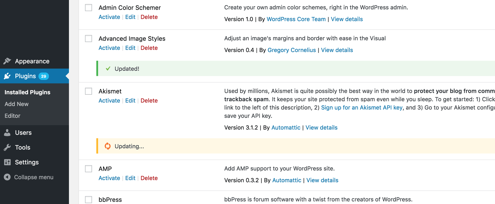View details for Akismet version 3.1.2
Screen dimensions: 495x204
(x=321, y=128)
